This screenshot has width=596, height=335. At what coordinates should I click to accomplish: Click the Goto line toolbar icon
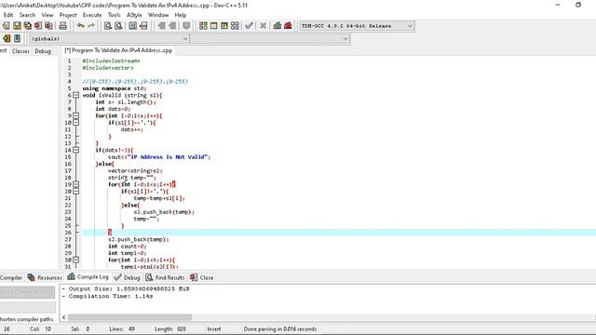(x=143, y=25)
